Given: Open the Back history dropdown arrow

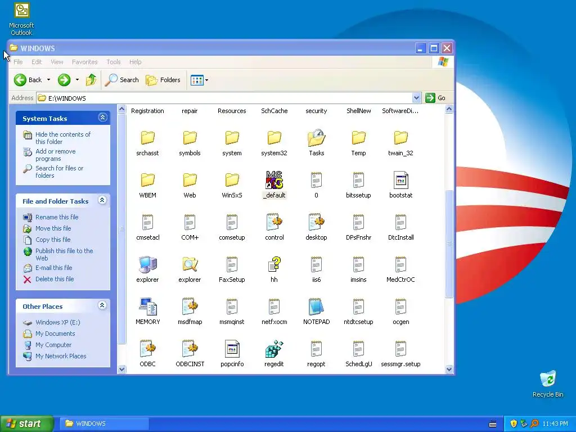Looking at the screenshot, I should (48, 80).
